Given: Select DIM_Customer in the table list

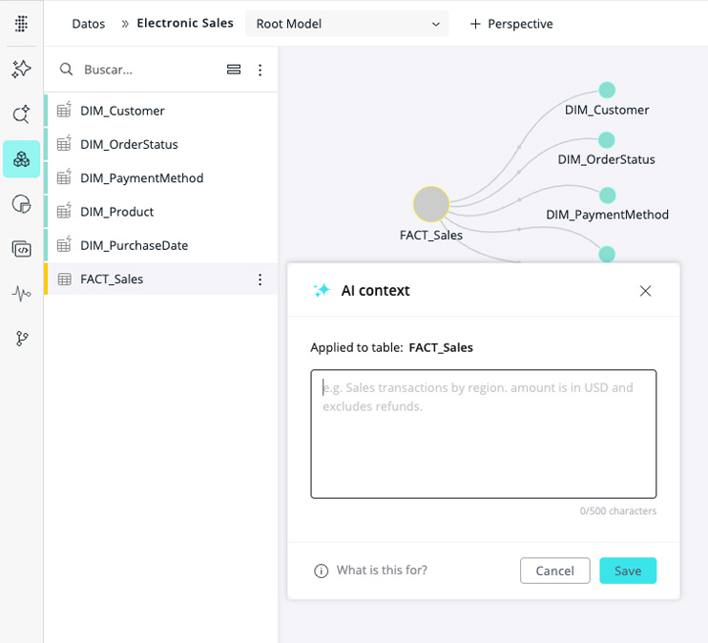Looking at the screenshot, I should (161, 111).
